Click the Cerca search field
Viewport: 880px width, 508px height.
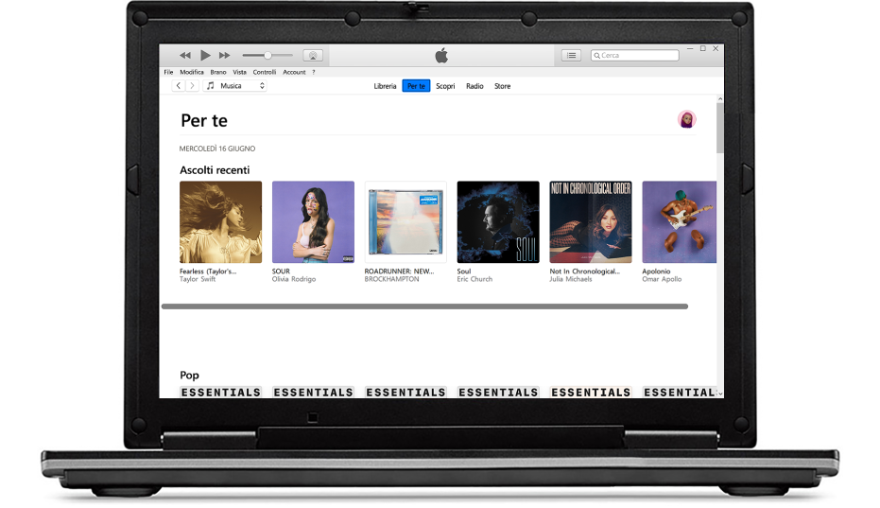[635, 55]
